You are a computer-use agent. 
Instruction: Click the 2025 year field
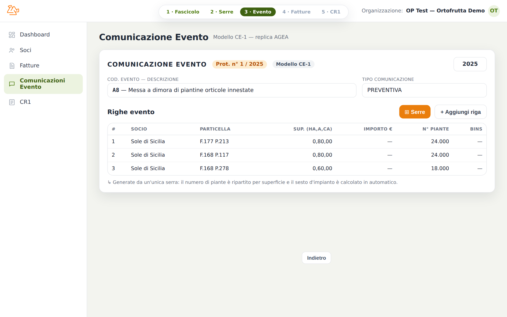coord(470,64)
